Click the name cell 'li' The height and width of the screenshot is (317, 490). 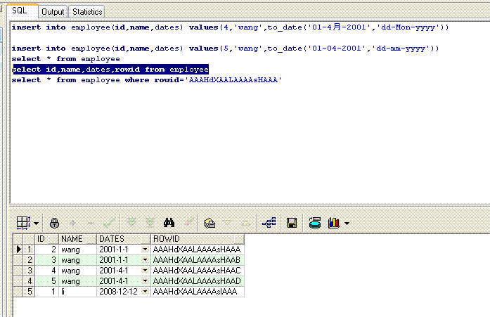(77, 292)
